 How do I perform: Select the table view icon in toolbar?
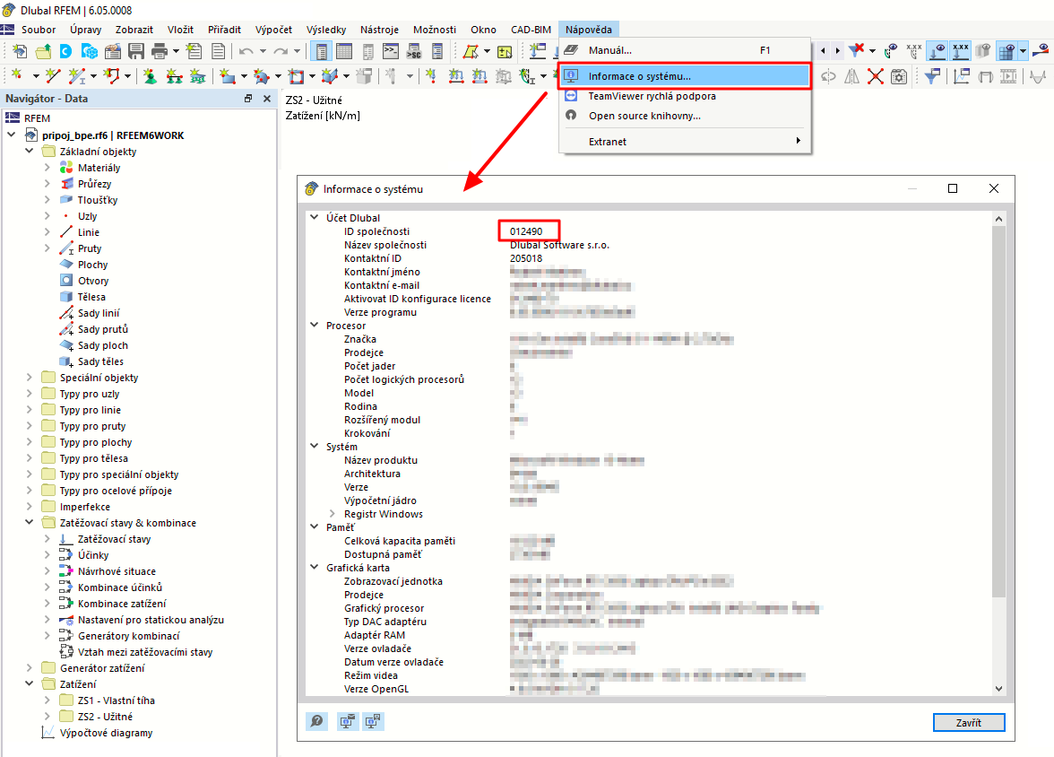click(343, 51)
